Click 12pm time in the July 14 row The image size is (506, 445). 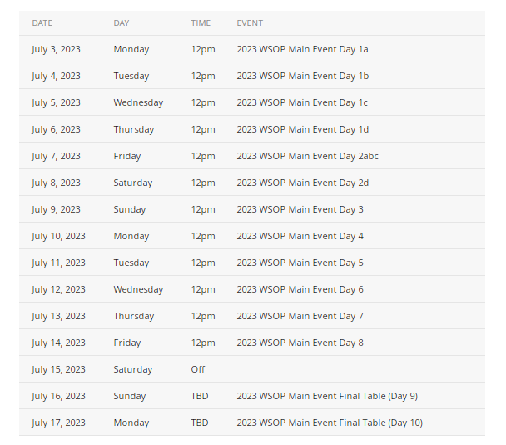pos(203,342)
